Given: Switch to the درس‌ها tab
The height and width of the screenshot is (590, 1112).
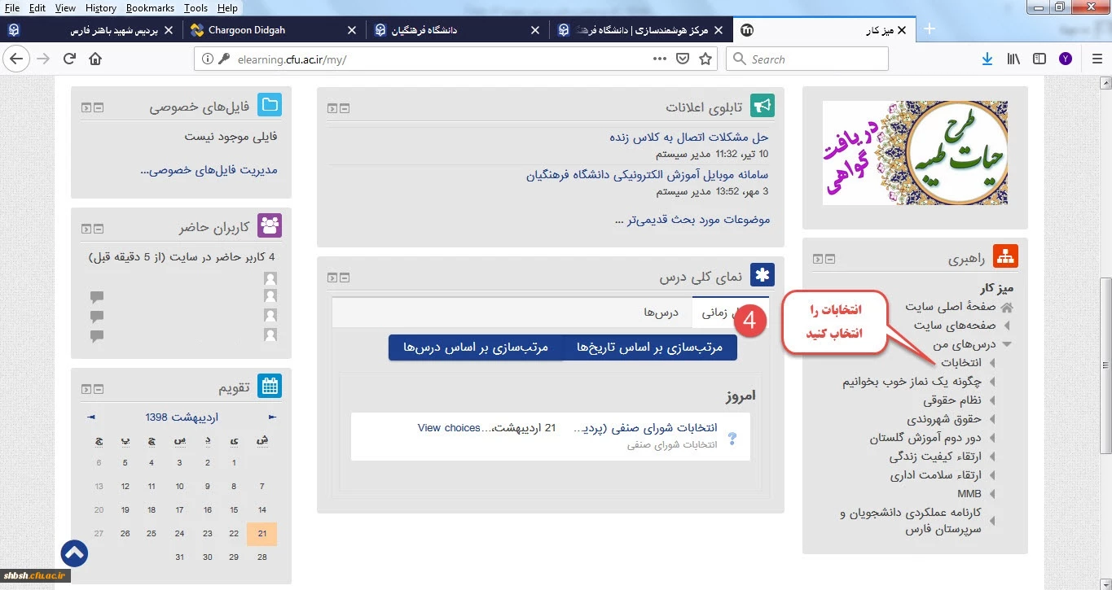Looking at the screenshot, I should tap(661, 312).
